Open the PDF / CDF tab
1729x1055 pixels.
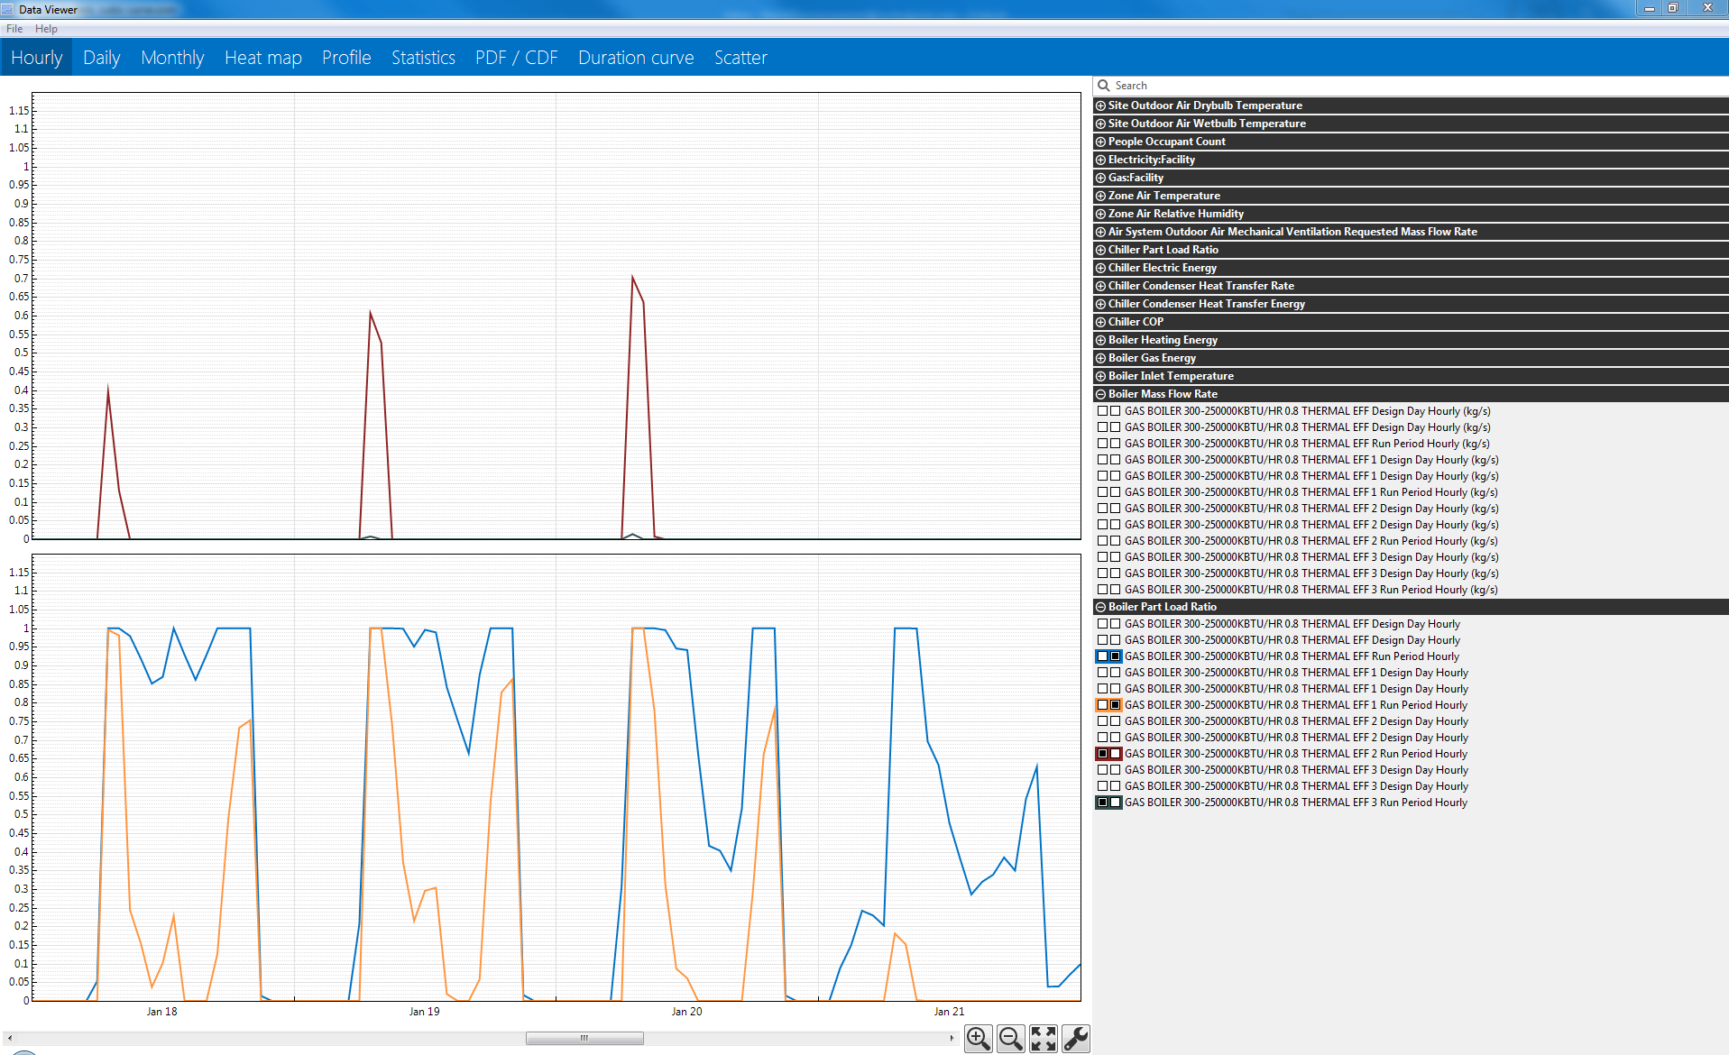tap(517, 58)
